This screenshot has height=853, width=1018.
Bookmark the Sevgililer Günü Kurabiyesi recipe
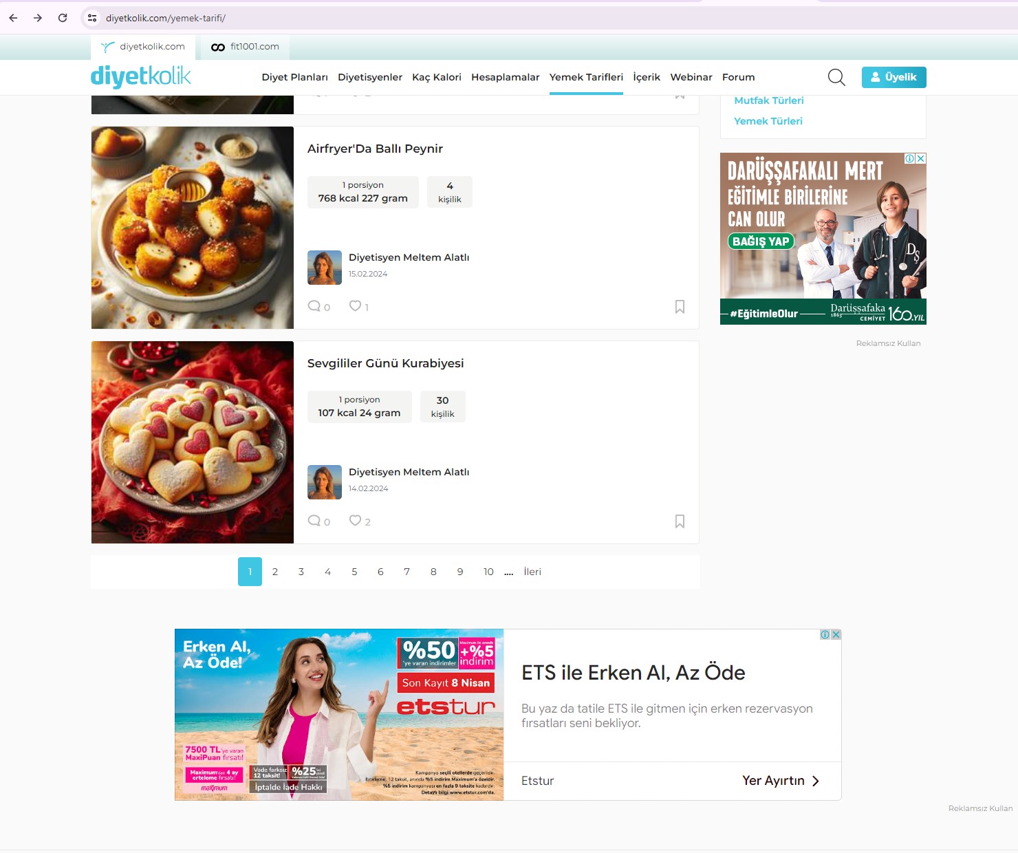(680, 521)
